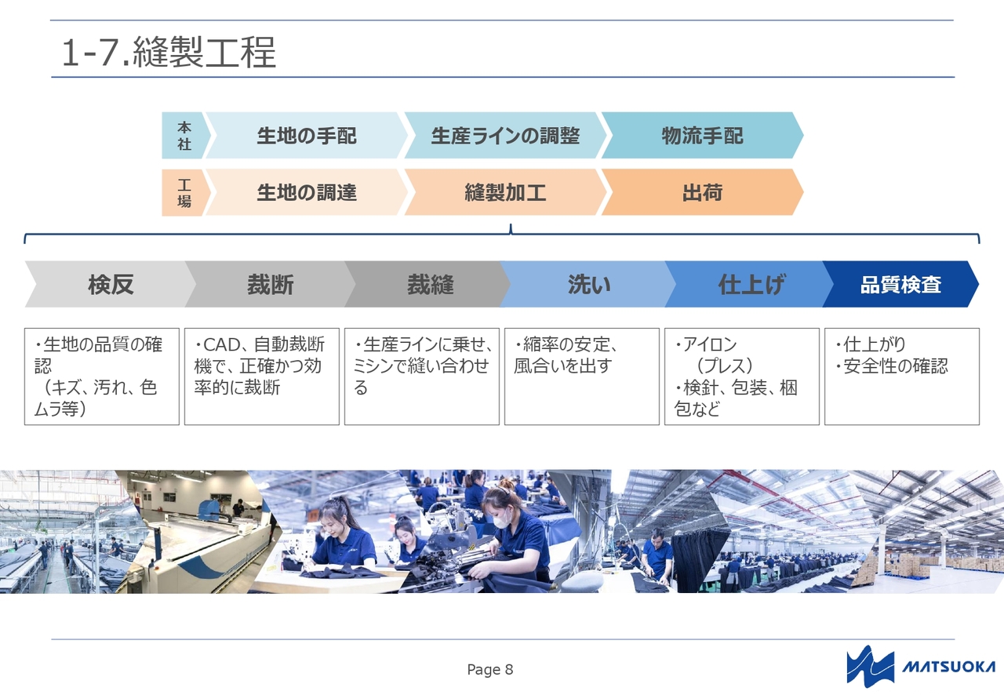
Task: Click the 生地の手配 arrow
Action: [x=306, y=136]
